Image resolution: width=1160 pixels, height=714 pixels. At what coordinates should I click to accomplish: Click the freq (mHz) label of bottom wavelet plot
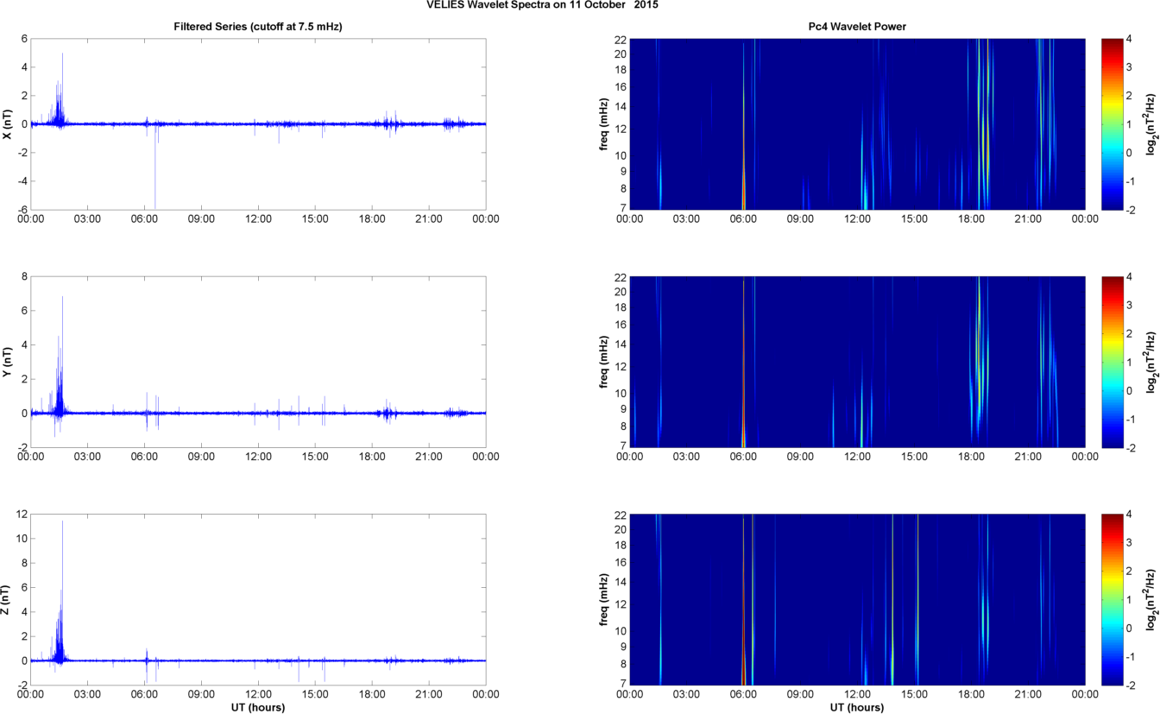coord(604,599)
